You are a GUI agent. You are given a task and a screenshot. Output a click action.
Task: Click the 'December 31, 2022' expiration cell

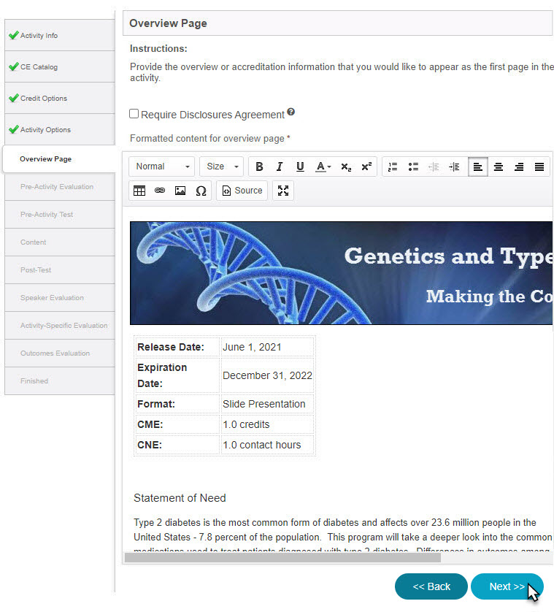click(267, 375)
